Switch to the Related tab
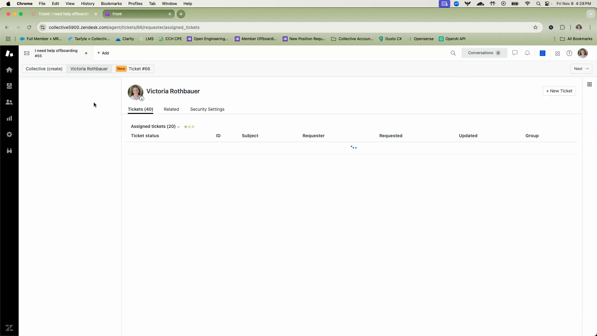 point(171,110)
